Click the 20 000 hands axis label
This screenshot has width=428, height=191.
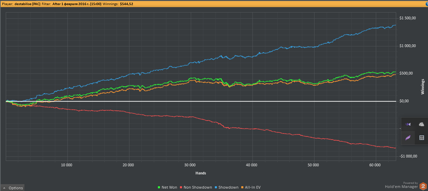tap(128, 165)
